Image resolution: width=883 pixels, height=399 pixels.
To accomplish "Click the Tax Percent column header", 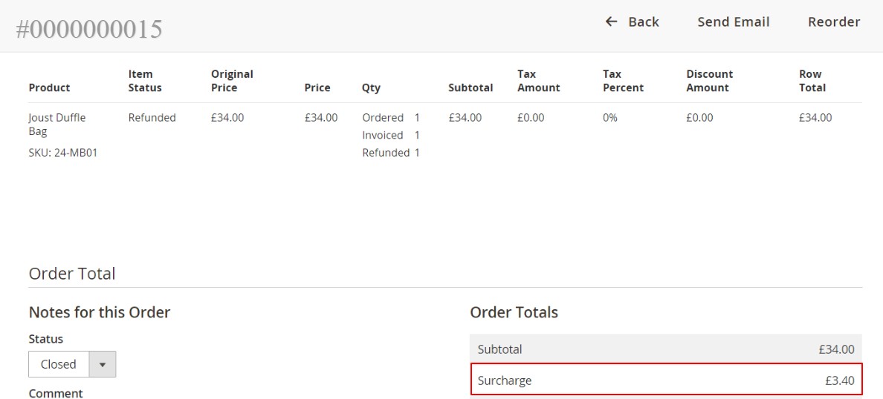I will pos(623,81).
